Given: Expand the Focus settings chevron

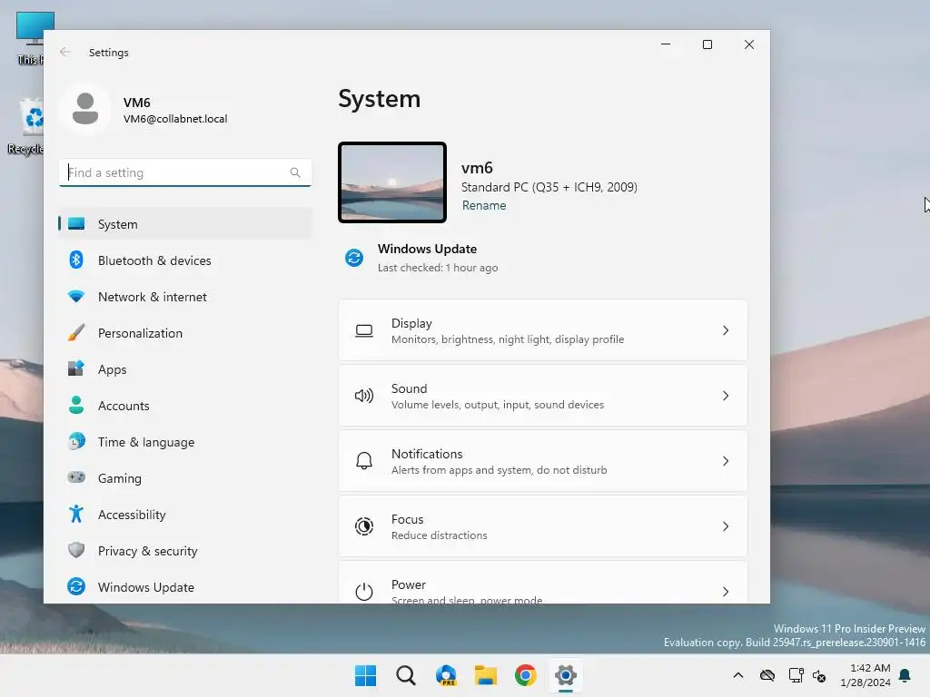Looking at the screenshot, I should click(x=726, y=526).
